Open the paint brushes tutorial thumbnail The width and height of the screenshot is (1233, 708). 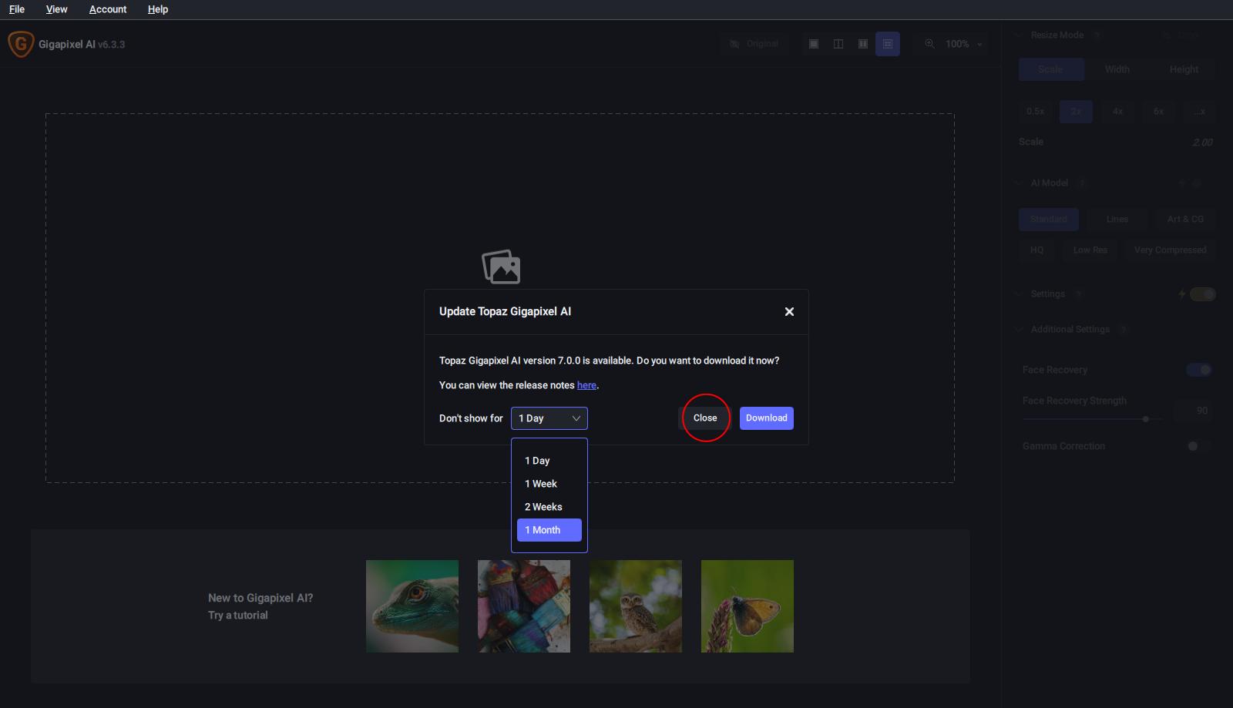pos(524,606)
